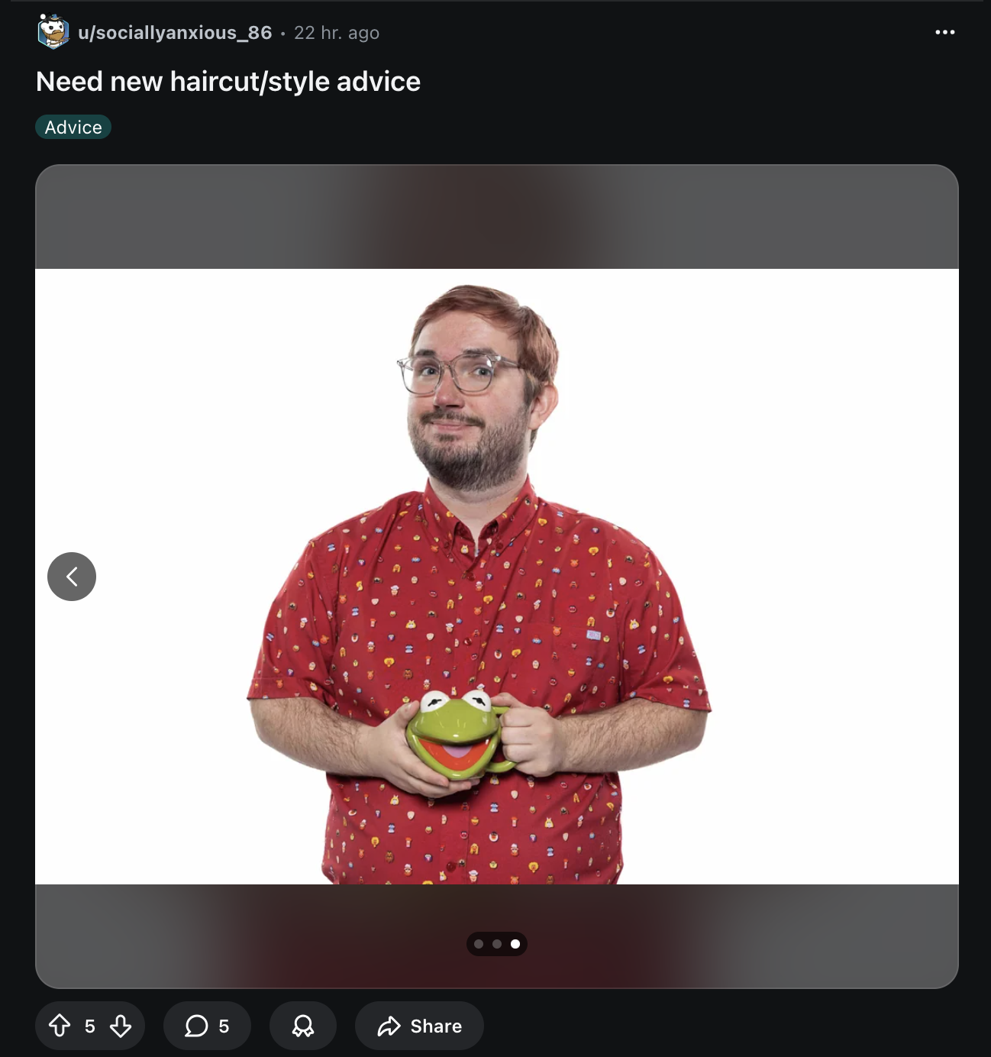The height and width of the screenshot is (1057, 991).
Task: Click the Share label text
Action: (436, 1026)
